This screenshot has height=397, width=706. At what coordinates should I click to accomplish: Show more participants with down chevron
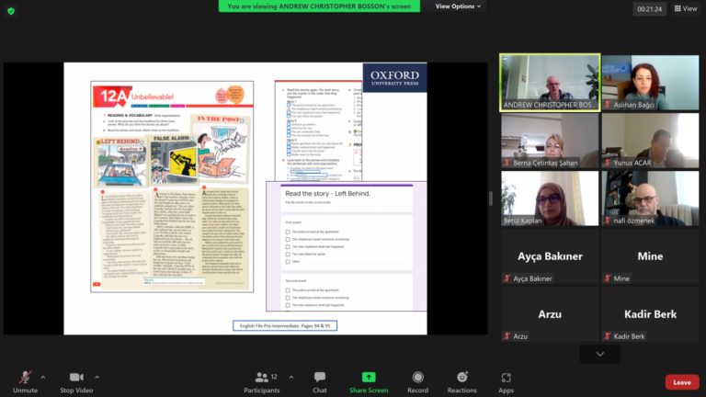point(600,354)
